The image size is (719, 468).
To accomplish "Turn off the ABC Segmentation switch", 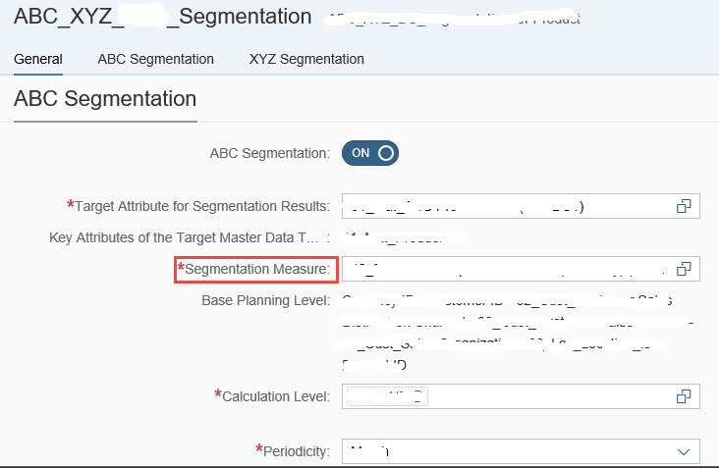I will 370,153.
